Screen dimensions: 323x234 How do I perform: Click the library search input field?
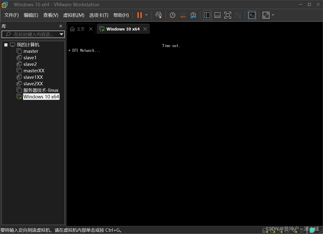click(x=33, y=34)
